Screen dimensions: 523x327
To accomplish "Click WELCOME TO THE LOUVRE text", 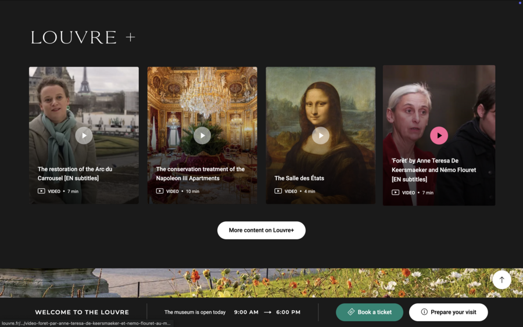I will click(x=82, y=312).
